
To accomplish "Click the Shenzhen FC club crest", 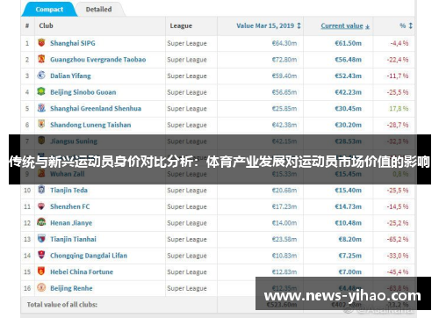I will [x=41, y=206].
